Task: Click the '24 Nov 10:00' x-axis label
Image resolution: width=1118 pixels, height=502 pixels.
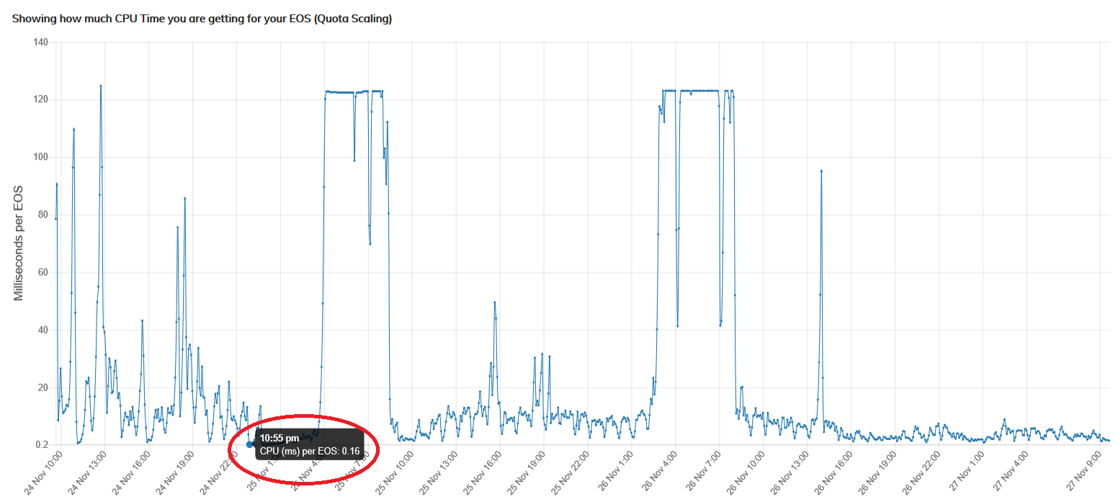Action: 44,472
